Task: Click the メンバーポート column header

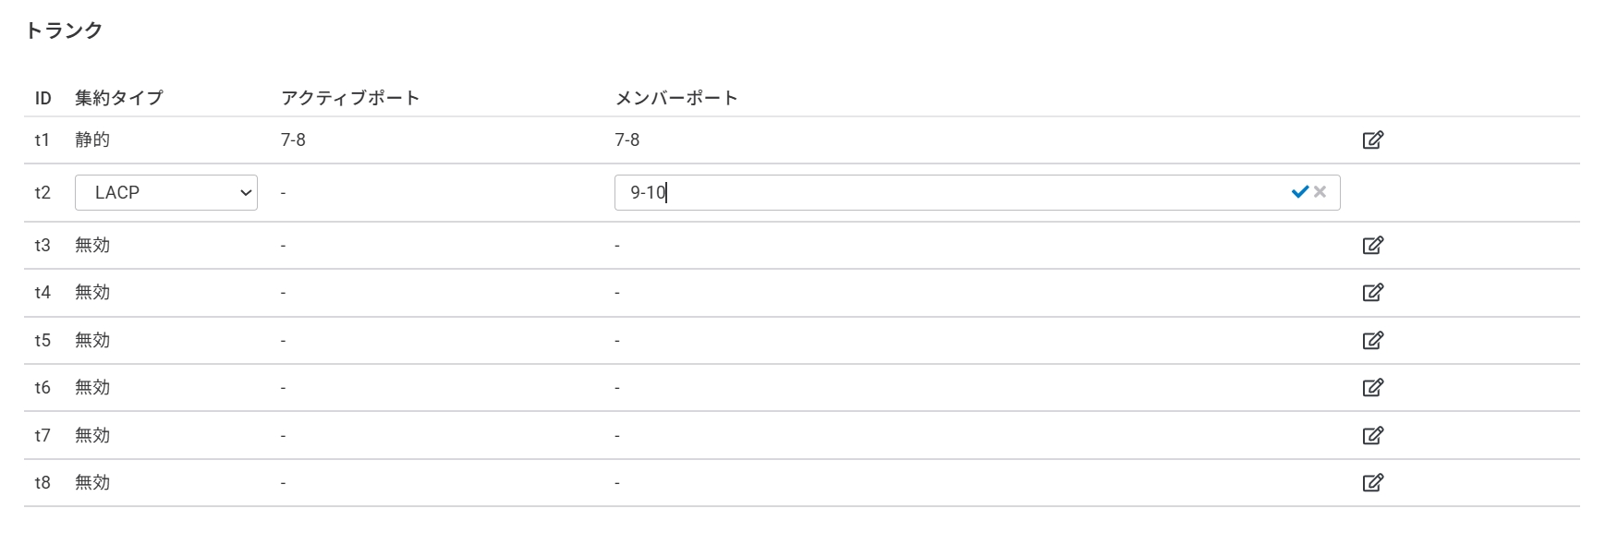Action: pos(676,98)
